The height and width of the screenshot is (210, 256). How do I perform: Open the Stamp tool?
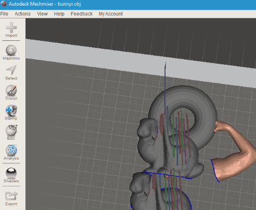coord(11,110)
